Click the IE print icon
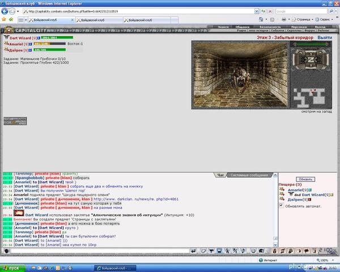Screen dimensions: 340x272 point(284,19)
